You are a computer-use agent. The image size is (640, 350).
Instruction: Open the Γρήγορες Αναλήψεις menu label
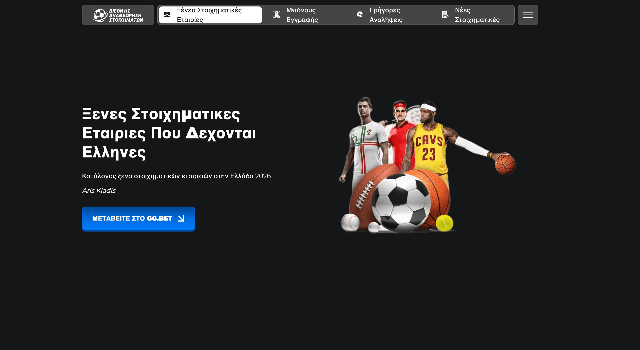click(386, 15)
